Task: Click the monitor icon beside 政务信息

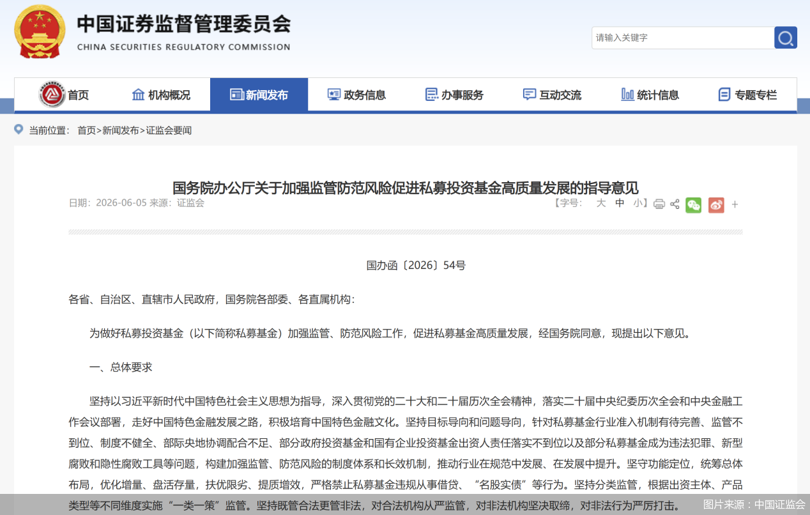Action: (x=334, y=95)
